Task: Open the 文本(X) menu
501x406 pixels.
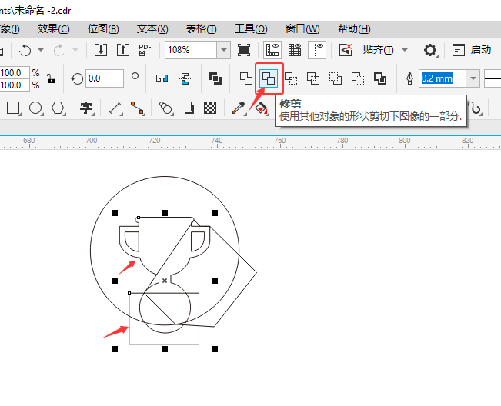Action: click(152, 29)
